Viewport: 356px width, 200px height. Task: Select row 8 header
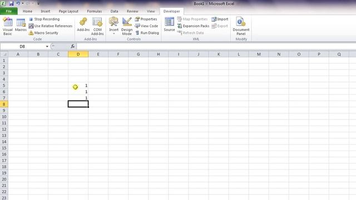tap(4, 104)
